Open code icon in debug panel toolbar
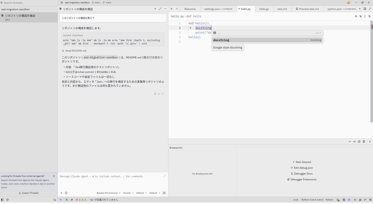 (354, 142)
